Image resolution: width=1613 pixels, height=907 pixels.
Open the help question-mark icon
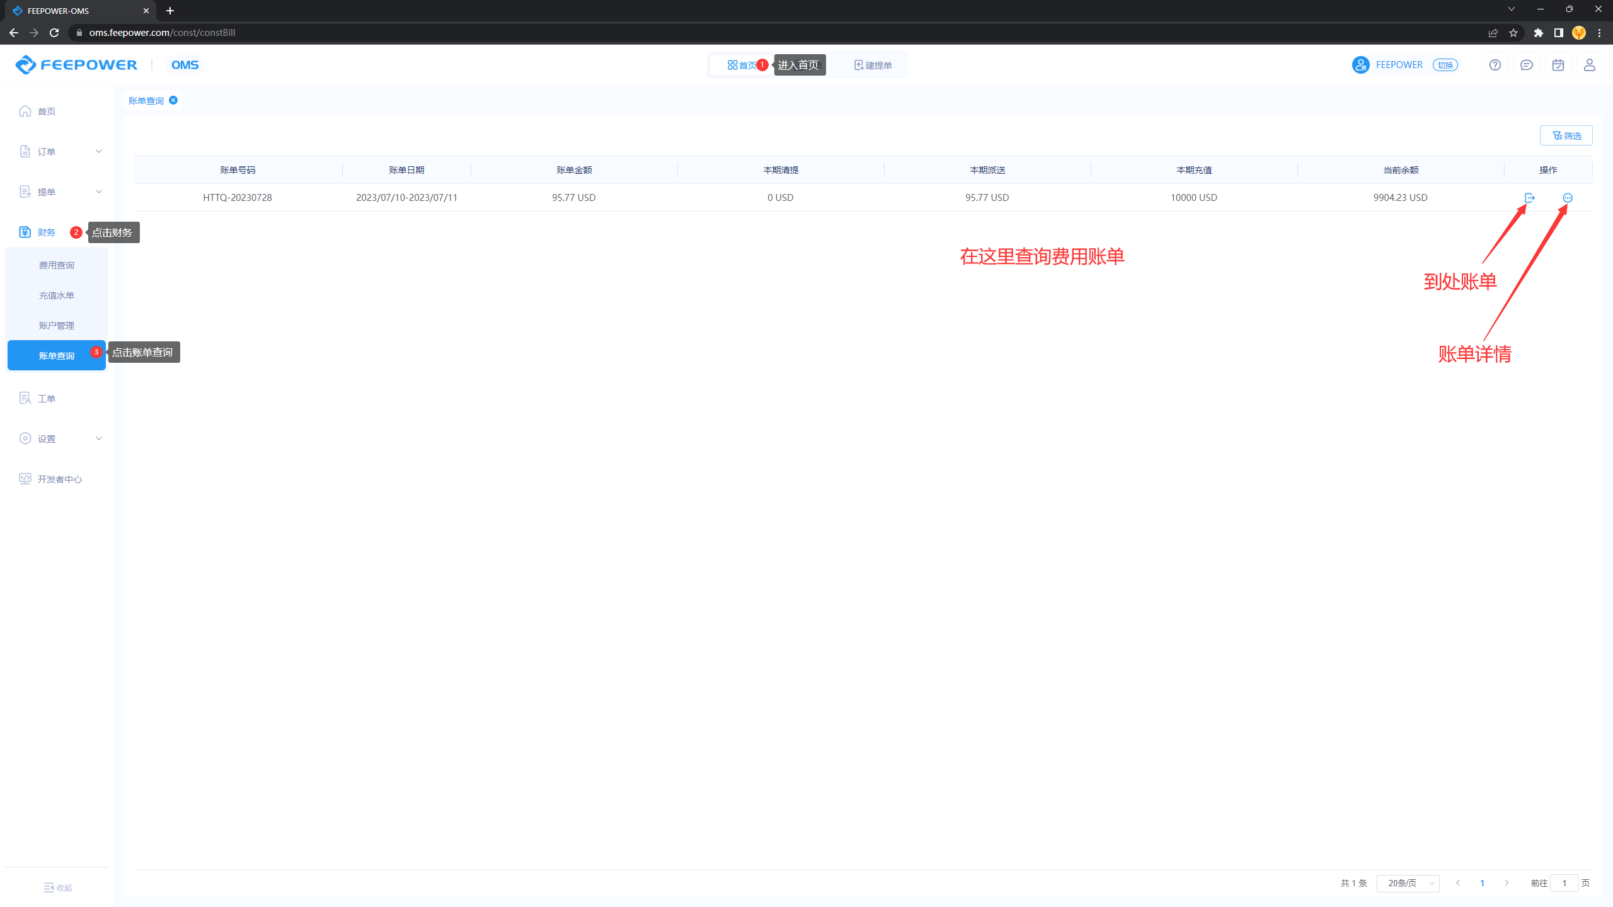1495,65
